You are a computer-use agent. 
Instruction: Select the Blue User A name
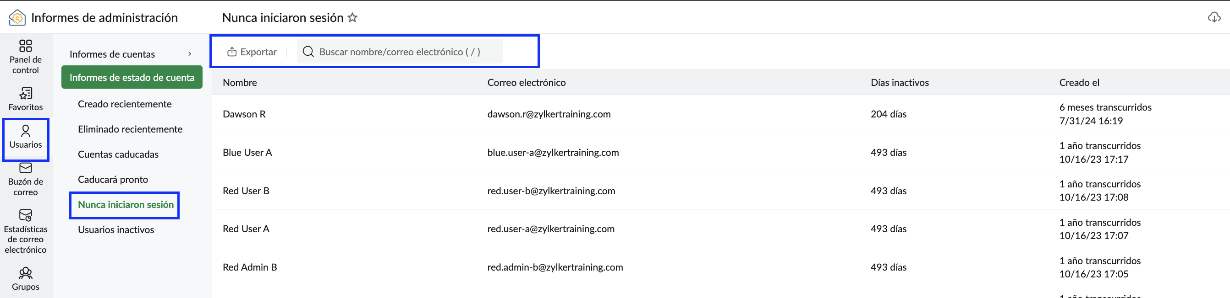pos(247,153)
